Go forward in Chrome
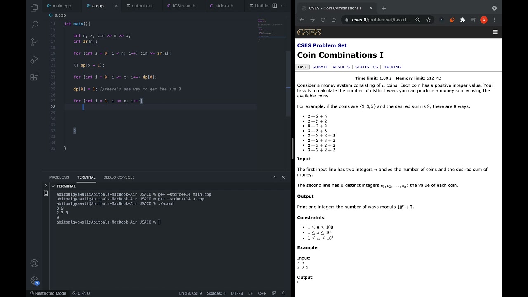528x297 pixels. pyautogui.click(x=312, y=20)
